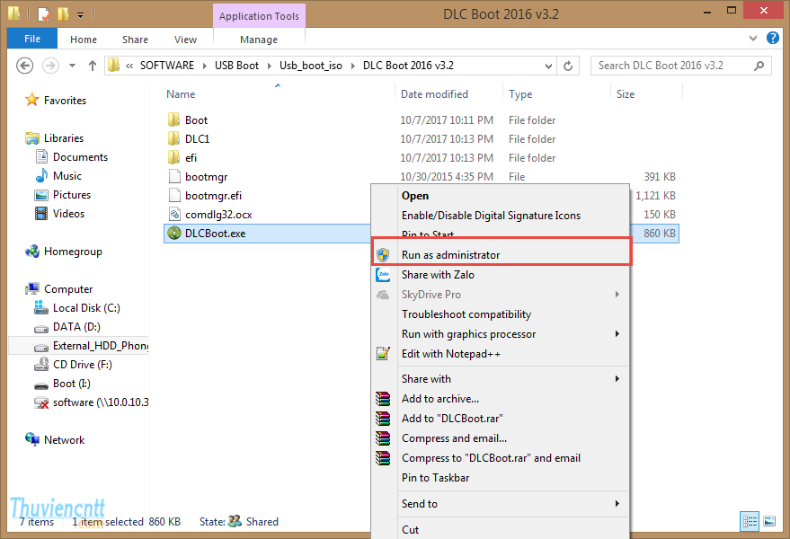Choose Pin to Taskbar

(501, 478)
